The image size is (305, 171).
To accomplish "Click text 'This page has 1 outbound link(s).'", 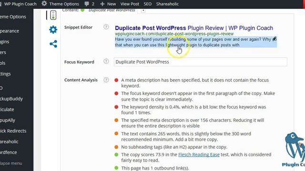I will [155, 168].
